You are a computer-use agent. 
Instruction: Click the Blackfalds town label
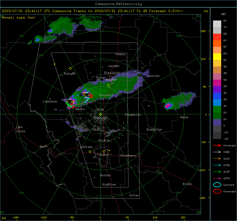tap(112, 73)
